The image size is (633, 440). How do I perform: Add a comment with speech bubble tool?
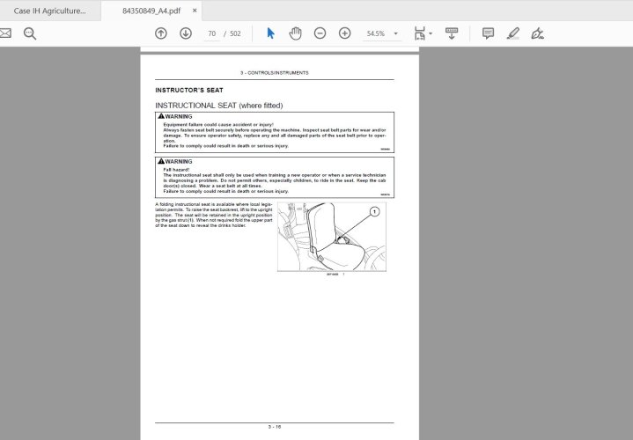[488, 33]
